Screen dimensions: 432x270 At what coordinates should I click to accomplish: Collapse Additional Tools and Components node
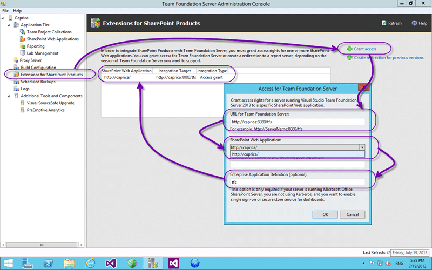pyautogui.click(x=9, y=96)
